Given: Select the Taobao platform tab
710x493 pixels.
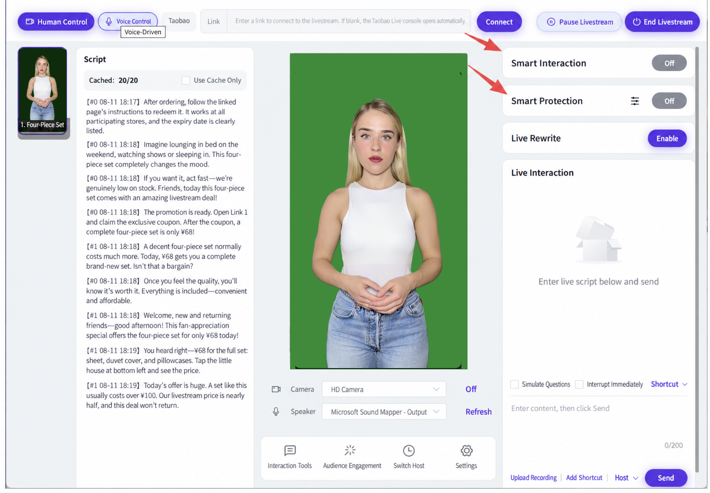Looking at the screenshot, I should [x=179, y=21].
